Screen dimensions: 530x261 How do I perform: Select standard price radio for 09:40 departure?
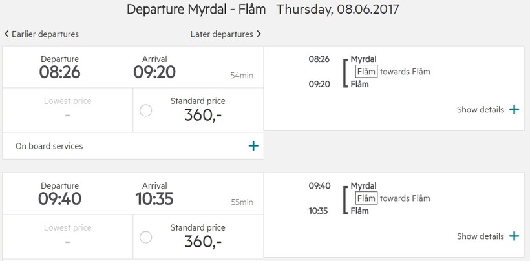(x=146, y=236)
